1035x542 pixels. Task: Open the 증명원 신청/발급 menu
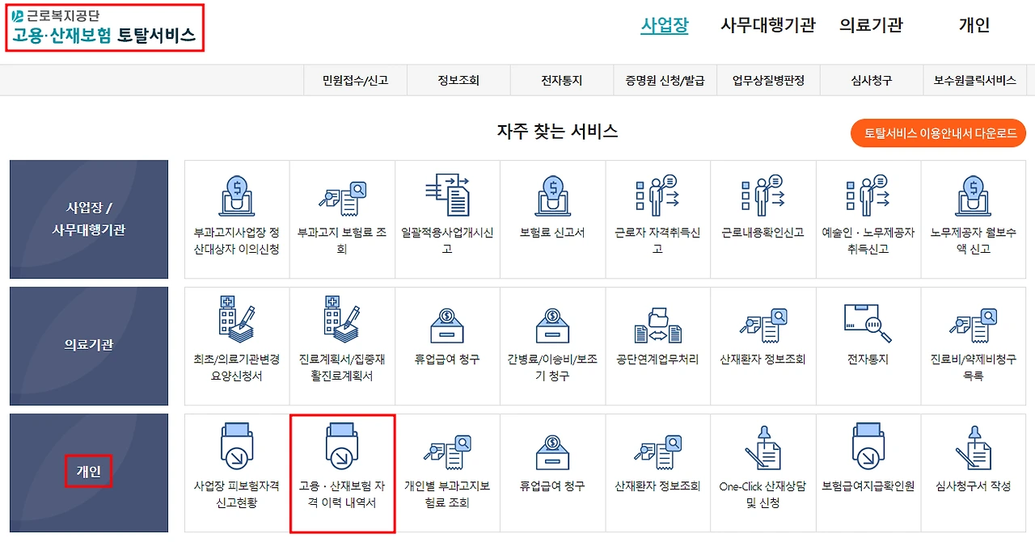(665, 80)
